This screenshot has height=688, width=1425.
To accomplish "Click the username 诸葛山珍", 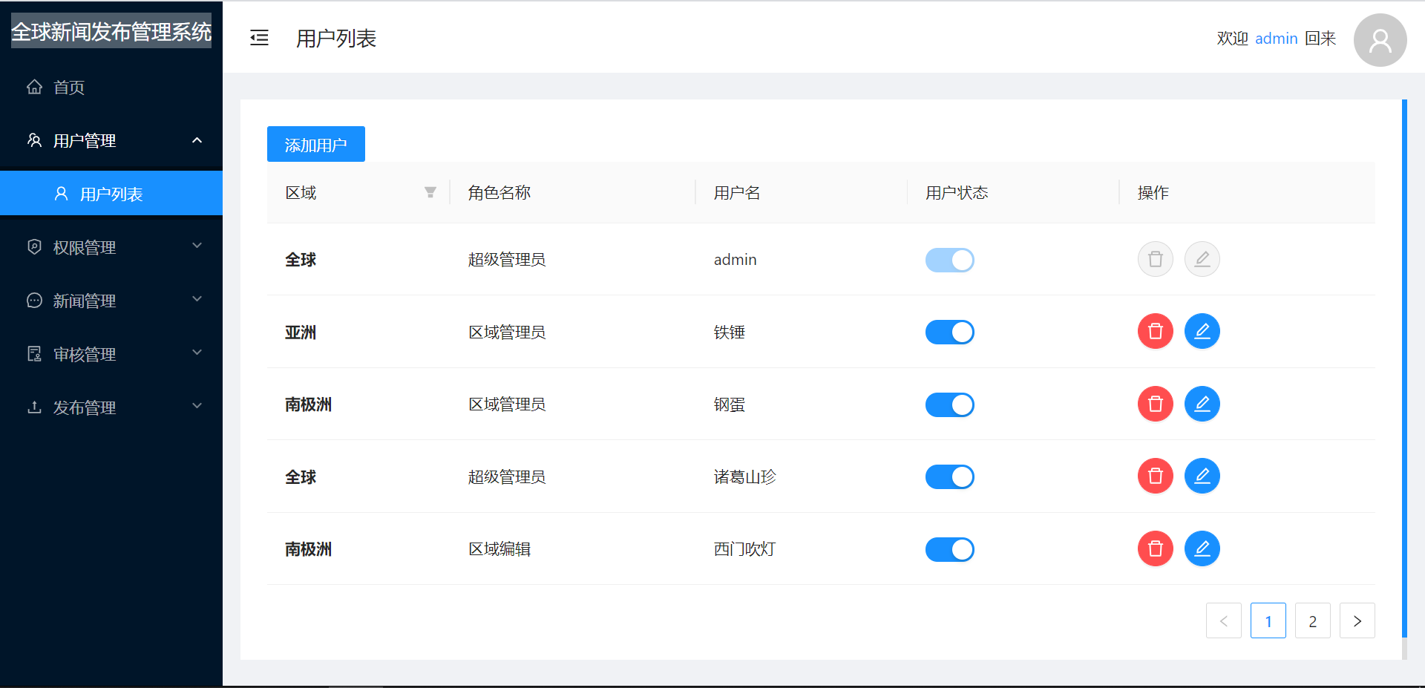I will pyautogui.click(x=744, y=476).
